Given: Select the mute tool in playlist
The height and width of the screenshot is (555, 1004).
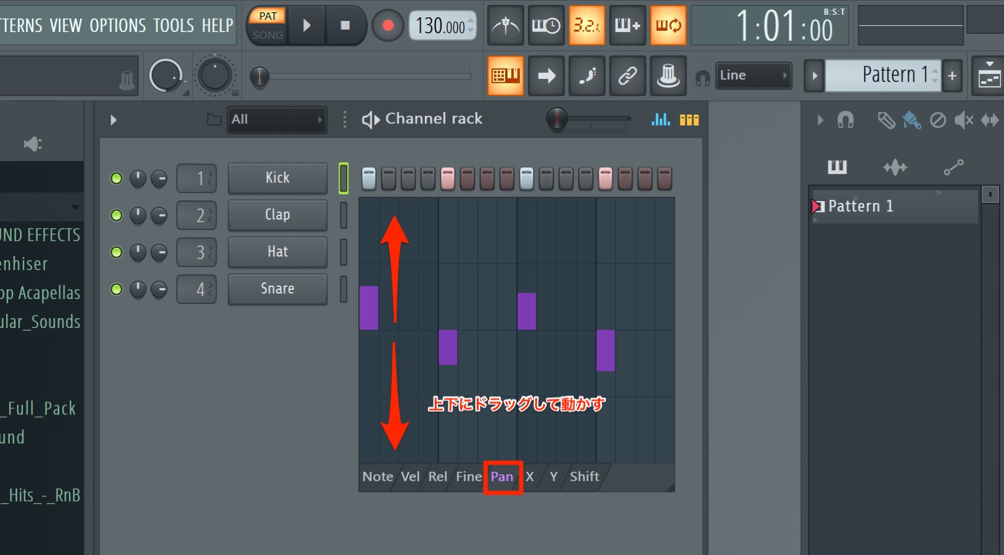Looking at the screenshot, I should click(963, 120).
